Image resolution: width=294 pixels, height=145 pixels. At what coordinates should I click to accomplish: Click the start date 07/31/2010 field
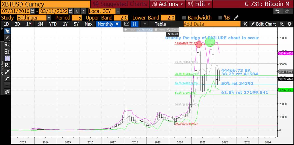point(15,11)
